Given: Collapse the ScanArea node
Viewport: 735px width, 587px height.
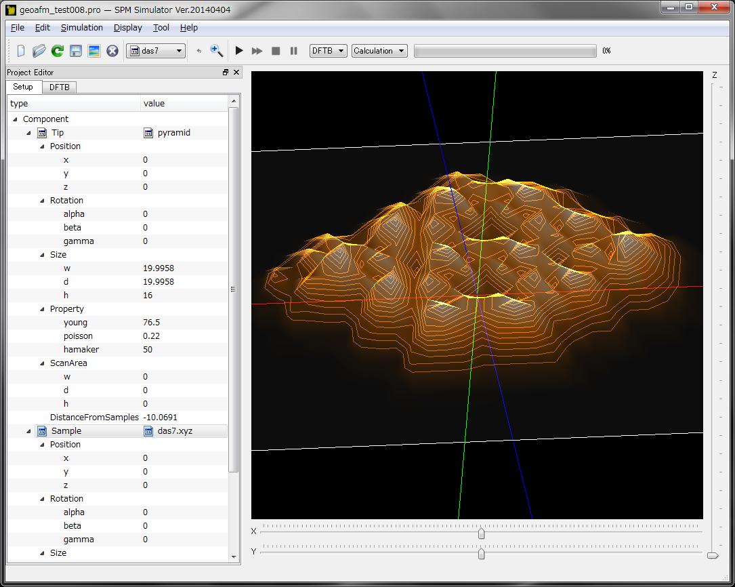Looking at the screenshot, I should click(x=42, y=363).
